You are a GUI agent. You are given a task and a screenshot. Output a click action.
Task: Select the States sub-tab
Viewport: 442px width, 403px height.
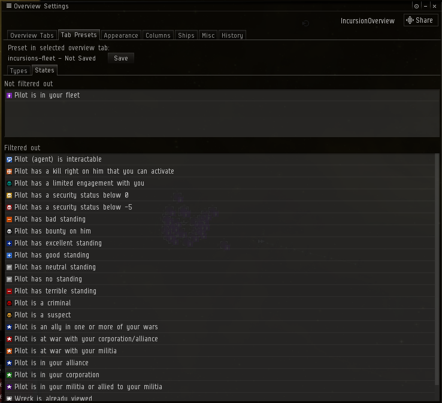point(44,70)
